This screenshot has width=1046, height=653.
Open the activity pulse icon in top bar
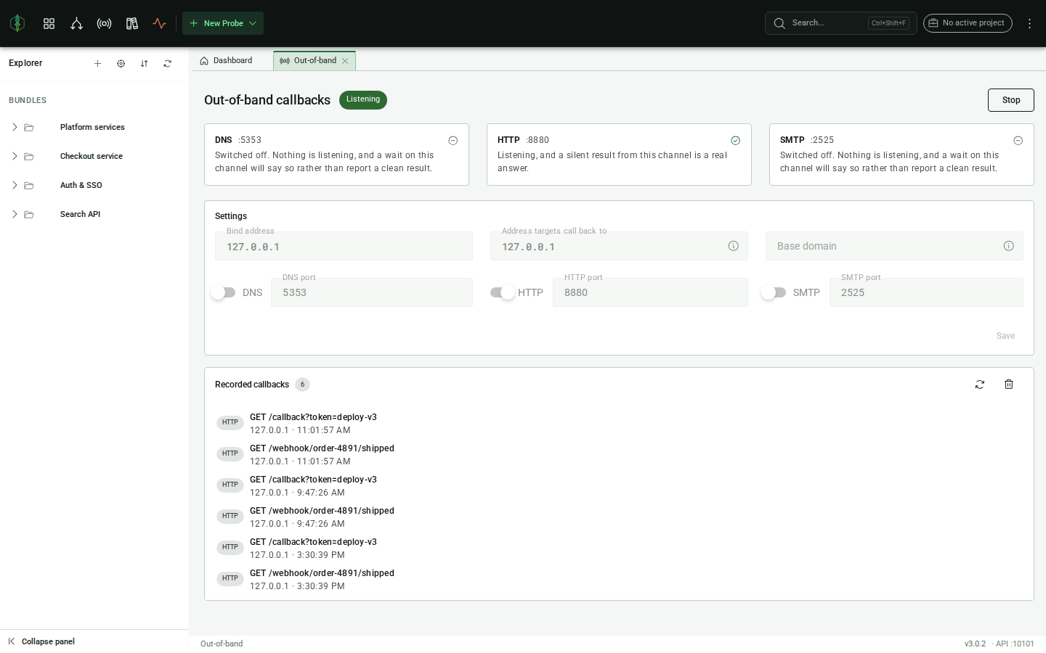coord(159,23)
